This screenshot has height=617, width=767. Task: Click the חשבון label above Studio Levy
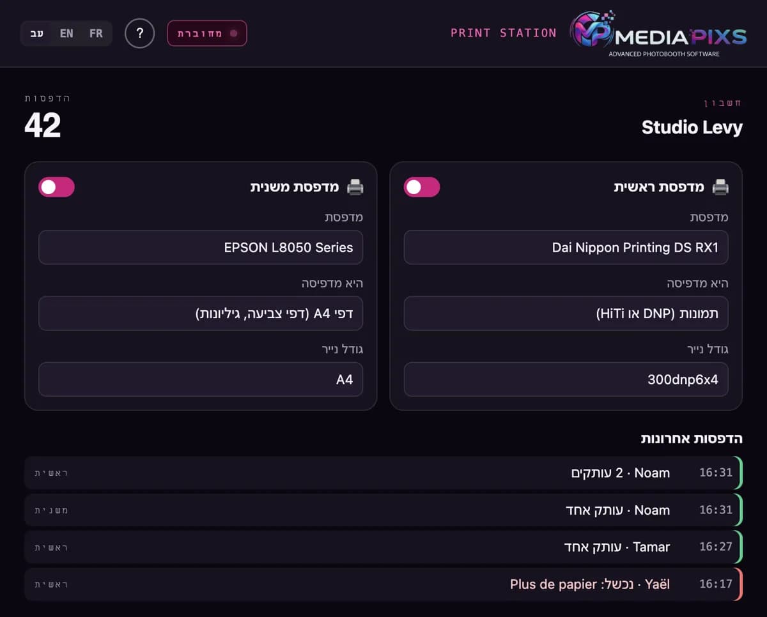click(x=723, y=102)
